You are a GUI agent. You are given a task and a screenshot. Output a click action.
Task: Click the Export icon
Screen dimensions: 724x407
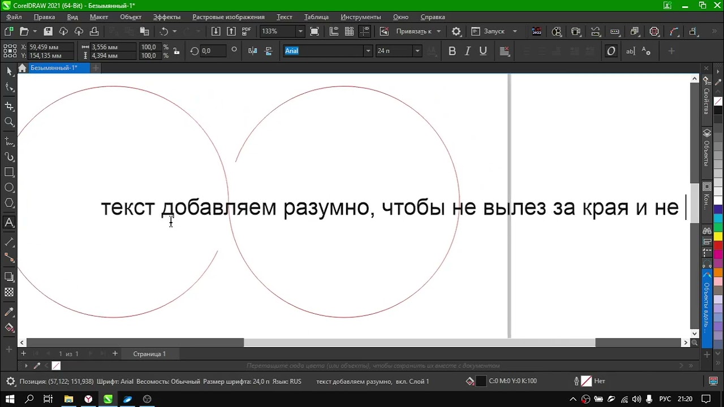pos(231,32)
